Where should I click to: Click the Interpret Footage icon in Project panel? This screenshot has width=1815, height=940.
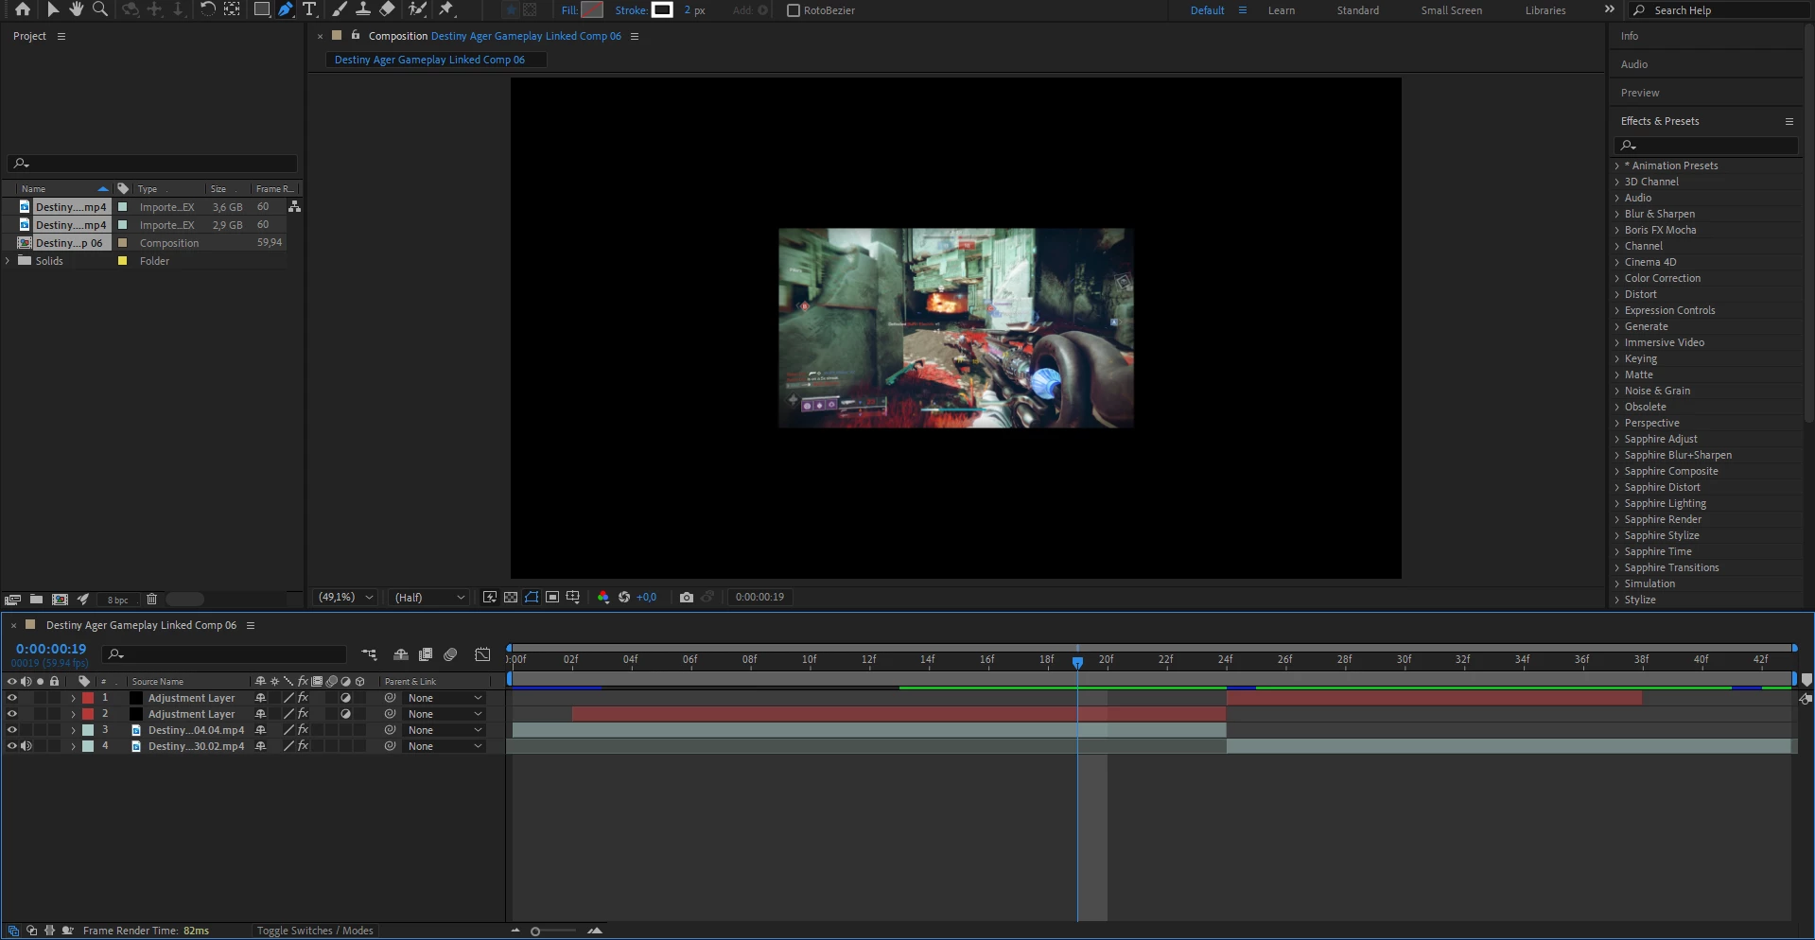12,600
